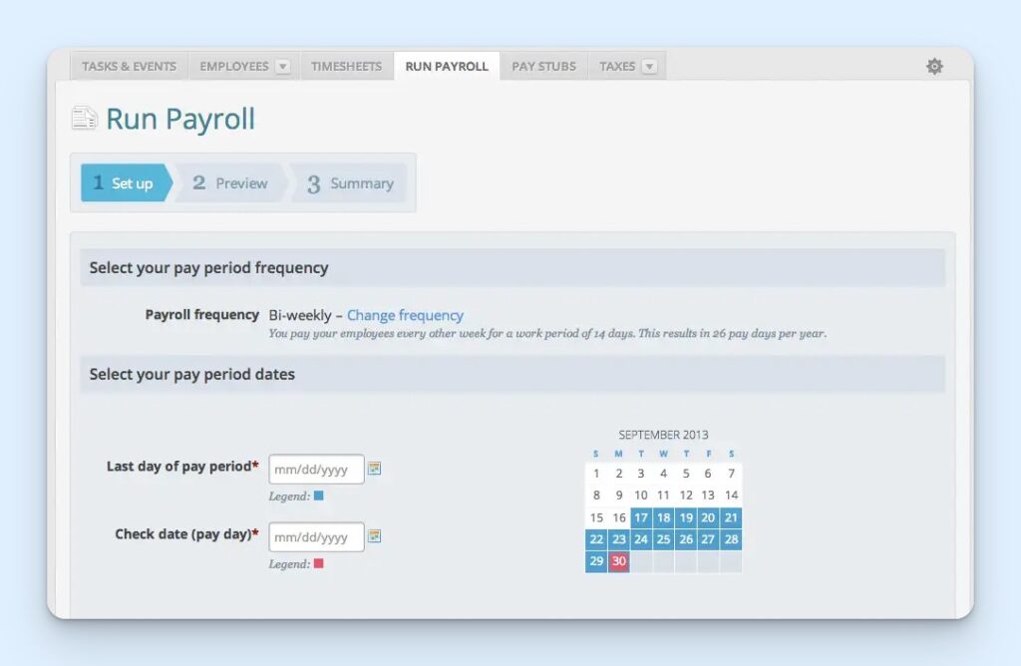This screenshot has width=1021, height=666.
Task: Choose September 10 on the calendar
Action: pyautogui.click(x=641, y=495)
